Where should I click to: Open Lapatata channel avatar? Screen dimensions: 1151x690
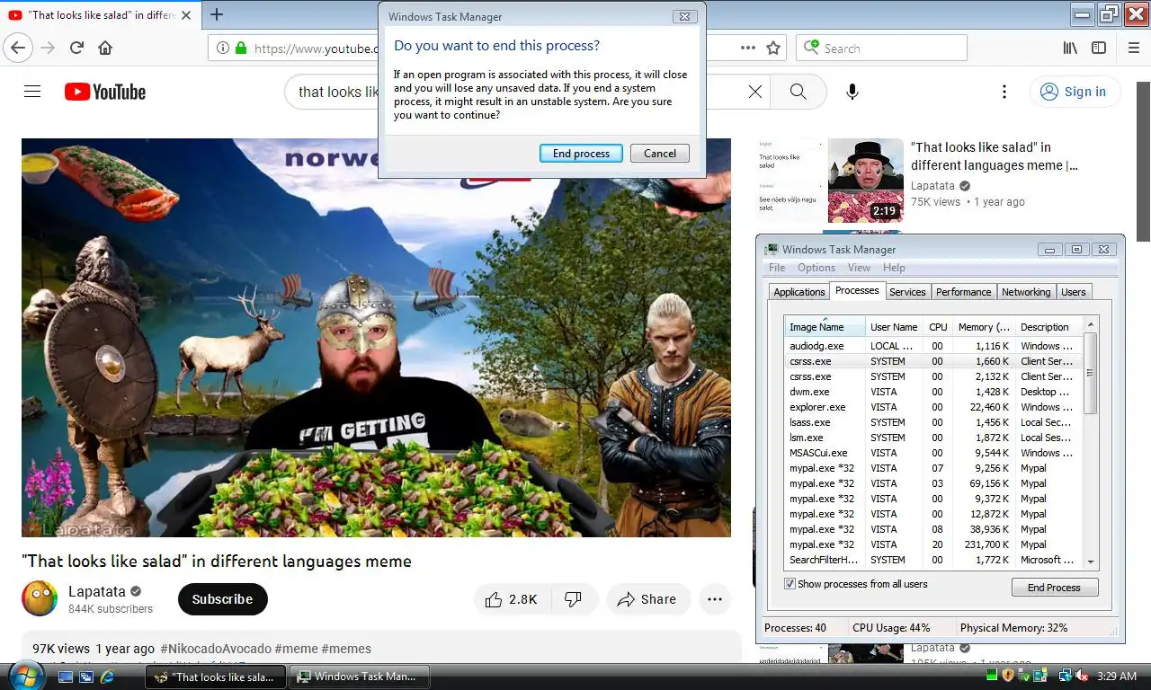click(40, 598)
